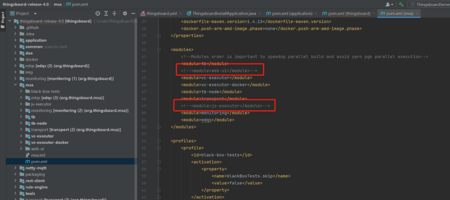This screenshot has height=200, width=450.
Task: Click fold marker at line 41 modules
Action: pyautogui.click(x=159, y=50)
